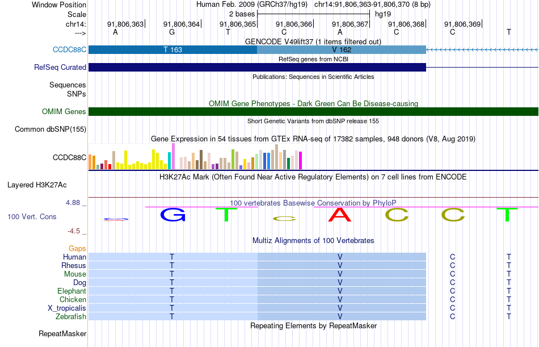Click the small olive C logo under 91,806,366
Screen dimensions: 539x347
tap(284, 219)
